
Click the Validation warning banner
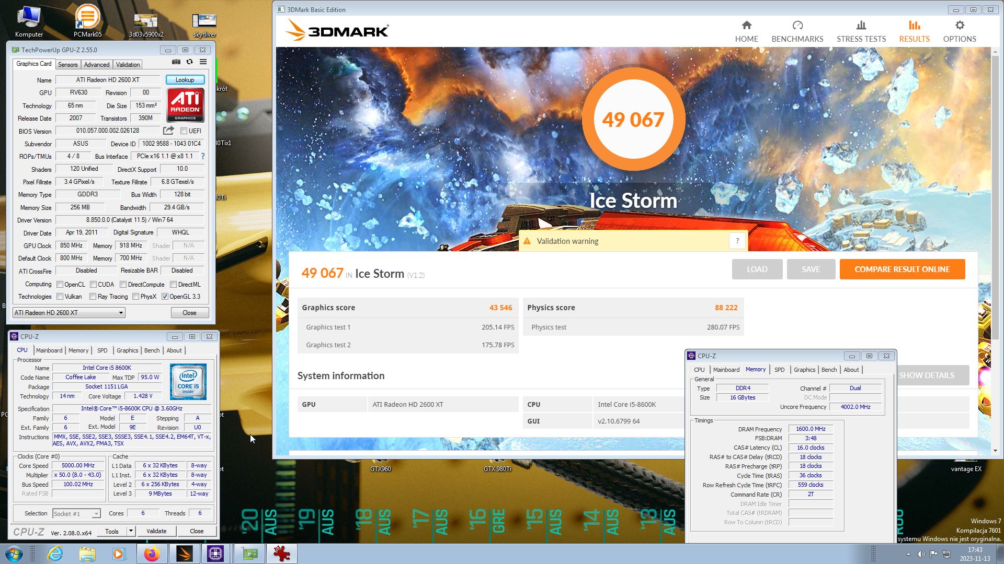click(633, 241)
